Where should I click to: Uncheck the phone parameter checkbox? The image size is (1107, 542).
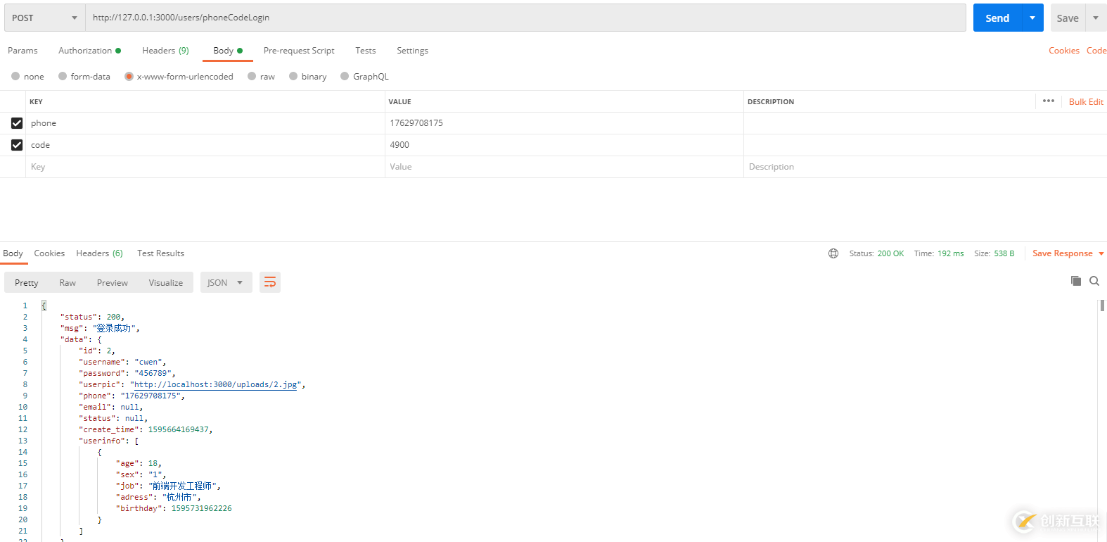click(x=17, y=123)
